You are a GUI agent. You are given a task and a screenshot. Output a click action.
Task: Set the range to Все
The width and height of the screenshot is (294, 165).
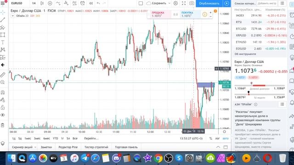pos(75,138)
